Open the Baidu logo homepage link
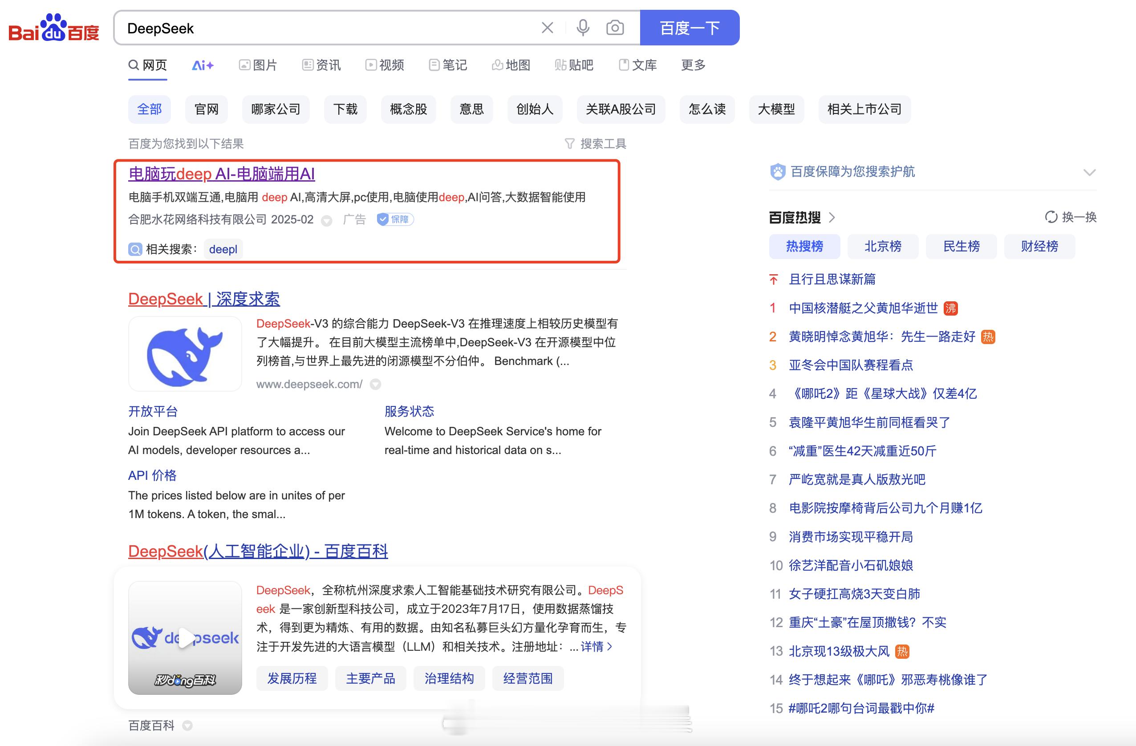The width and height of the screenshot is (1136, 746). click(x=53, y=28)
